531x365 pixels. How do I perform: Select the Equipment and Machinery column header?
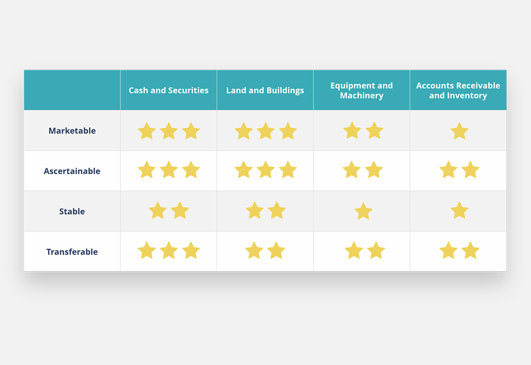[x=362, y=90]
